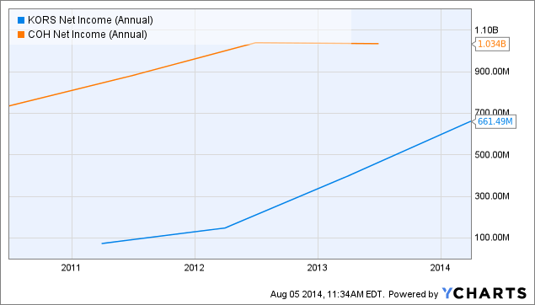This screenshot has height=305, width=535.
Task: Click the 100.00M y-axis label
Action: click(492, 238)
